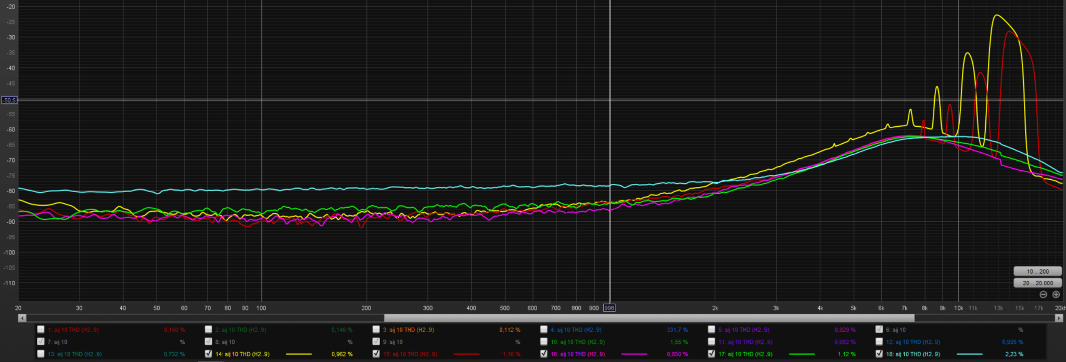Set frequency range to 20 .. 20.000
This screenshot has height=362, width=1066.
1037,283
